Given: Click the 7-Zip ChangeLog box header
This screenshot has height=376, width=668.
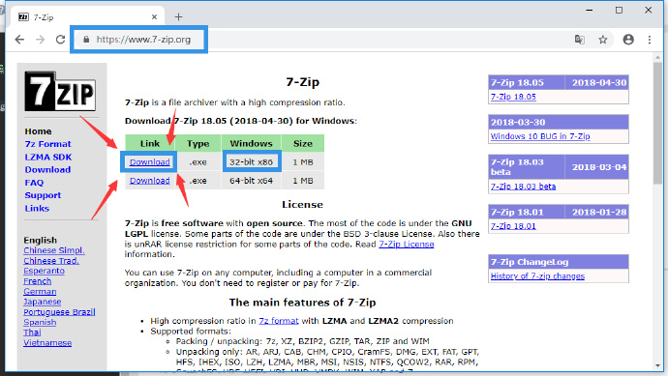Looking at the screenshot, I should pyautogui.click(x=559, y=262).
